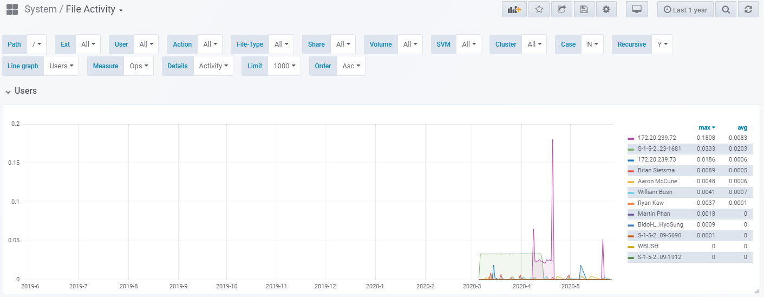Zoom out the time range
This screenshot has height=297, width=764.
coord(726,9)
